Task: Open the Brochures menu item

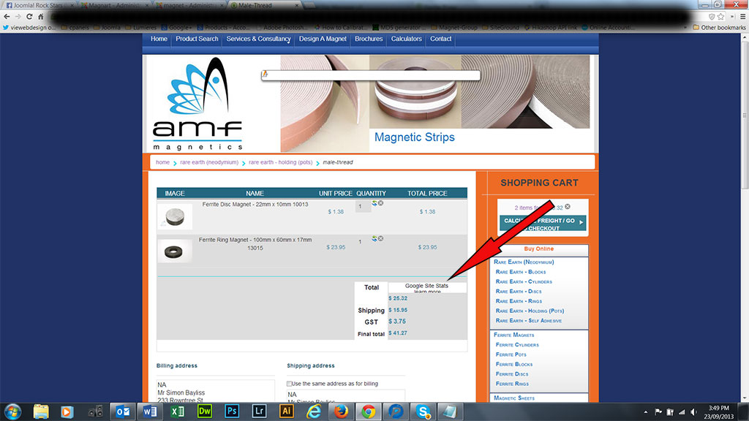Action: 369,39
